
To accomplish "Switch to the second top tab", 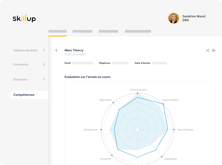I will pyautogui.click(x=82, y=31).
